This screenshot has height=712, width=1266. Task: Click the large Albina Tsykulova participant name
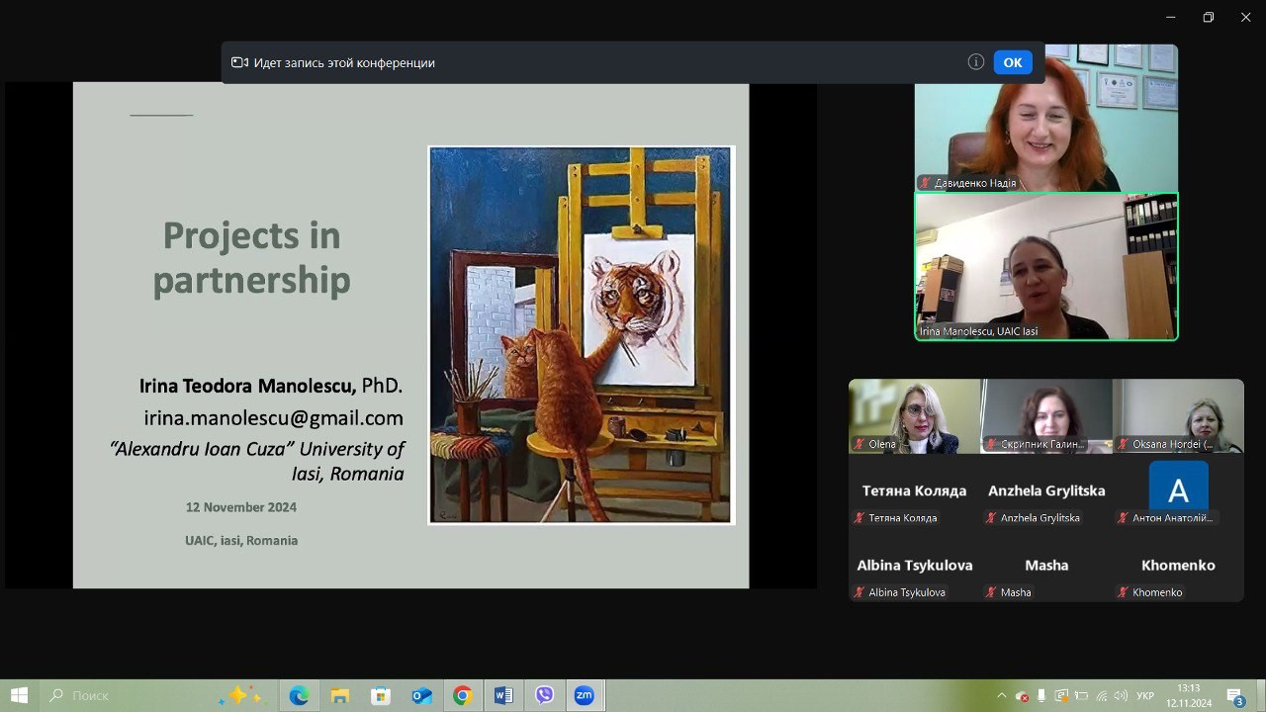pyautogui.click(x=914, y=566)
